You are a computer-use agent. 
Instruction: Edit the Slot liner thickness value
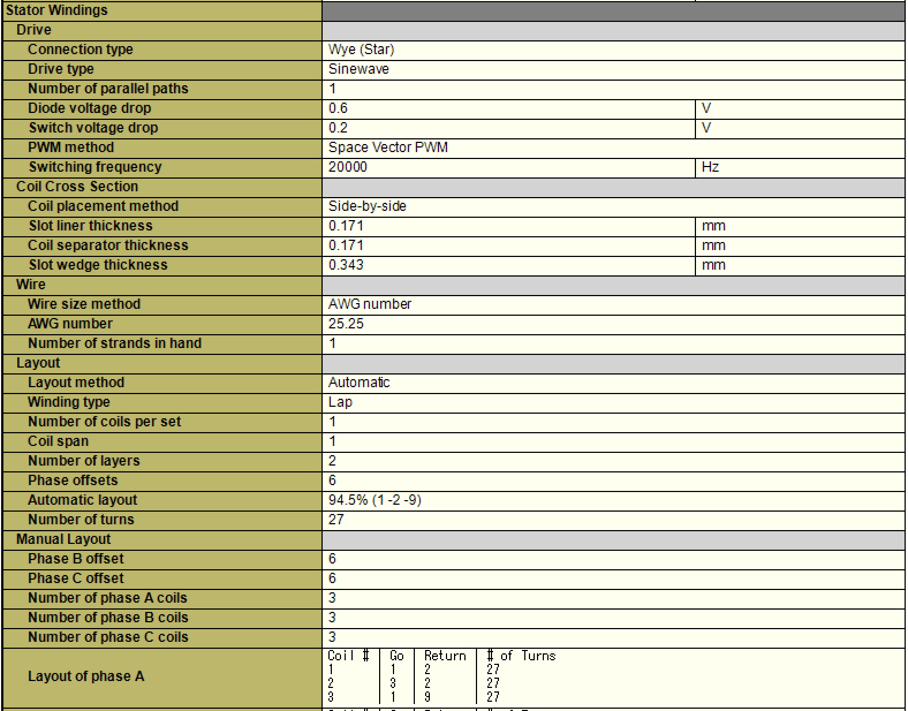coord(346,226)
